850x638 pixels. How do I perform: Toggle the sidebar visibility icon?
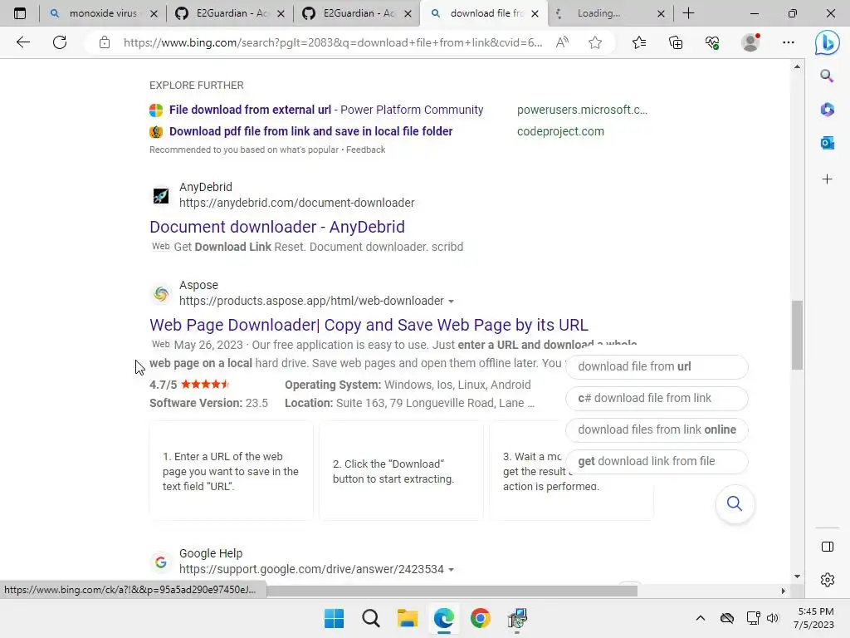(x=828, y=547)
